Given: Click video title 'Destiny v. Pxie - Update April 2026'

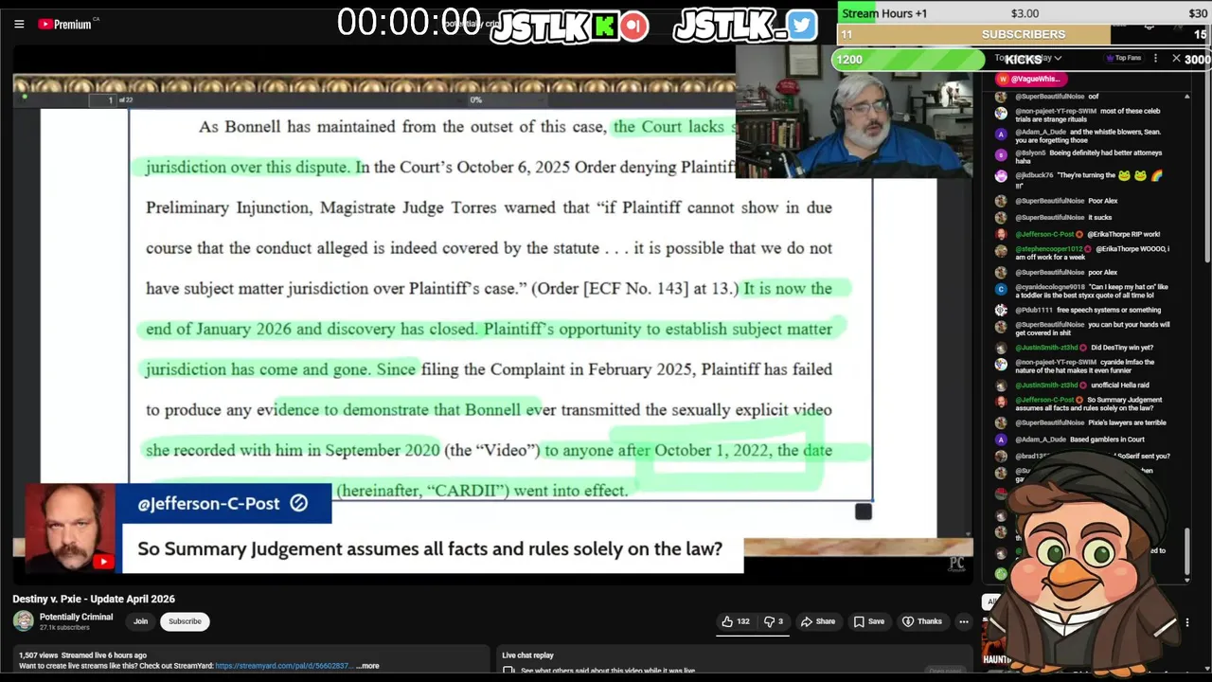Looking at the screenshot, I should pos(94,599).
